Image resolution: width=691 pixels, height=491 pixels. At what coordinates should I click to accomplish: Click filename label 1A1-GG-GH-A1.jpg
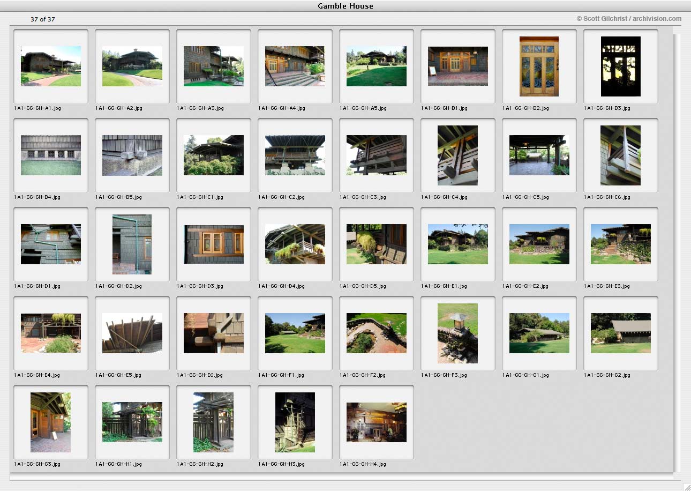(37, 108)
